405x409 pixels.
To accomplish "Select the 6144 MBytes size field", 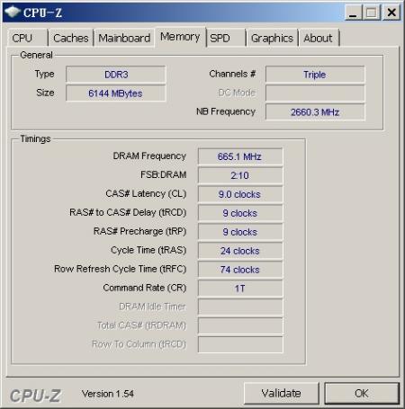I will [x=116, y=93].
